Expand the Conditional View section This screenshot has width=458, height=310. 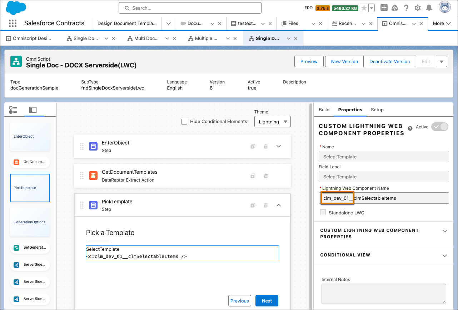click(x=445, y=255)
